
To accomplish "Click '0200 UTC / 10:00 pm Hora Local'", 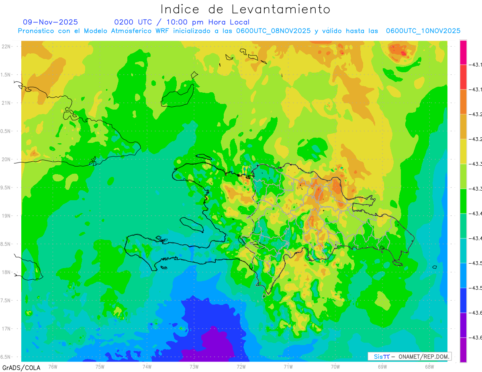I will coord(182,22).
